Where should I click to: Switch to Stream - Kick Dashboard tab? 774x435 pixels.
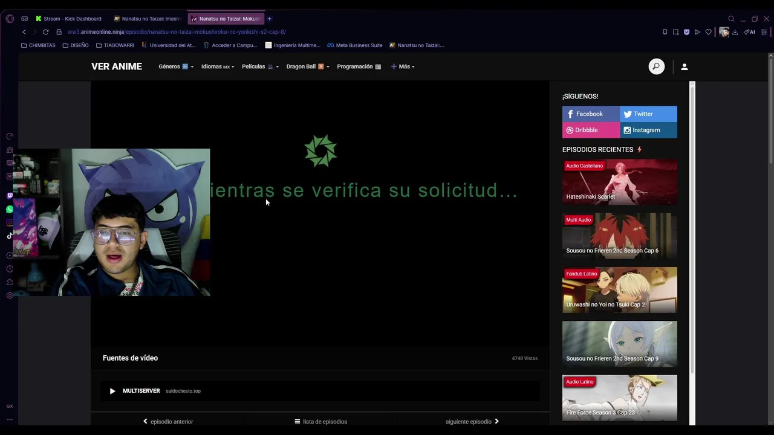[68, 19]
